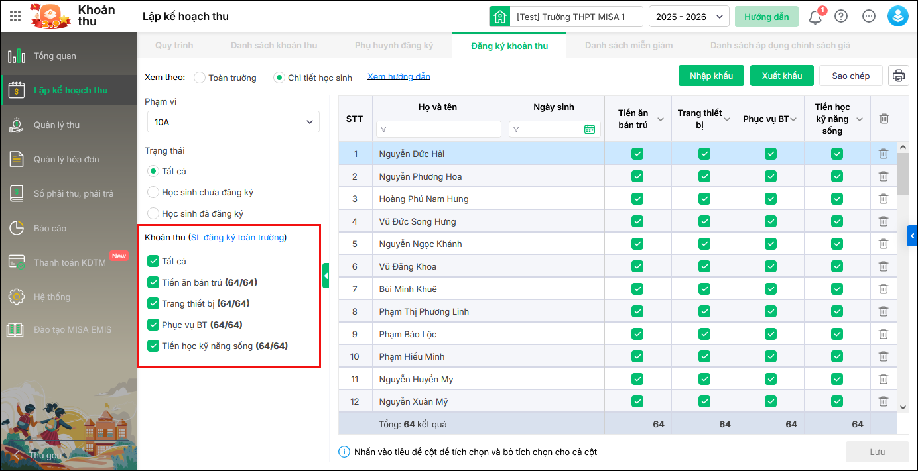Open the apps grid launcher icon

coord(15,16)
